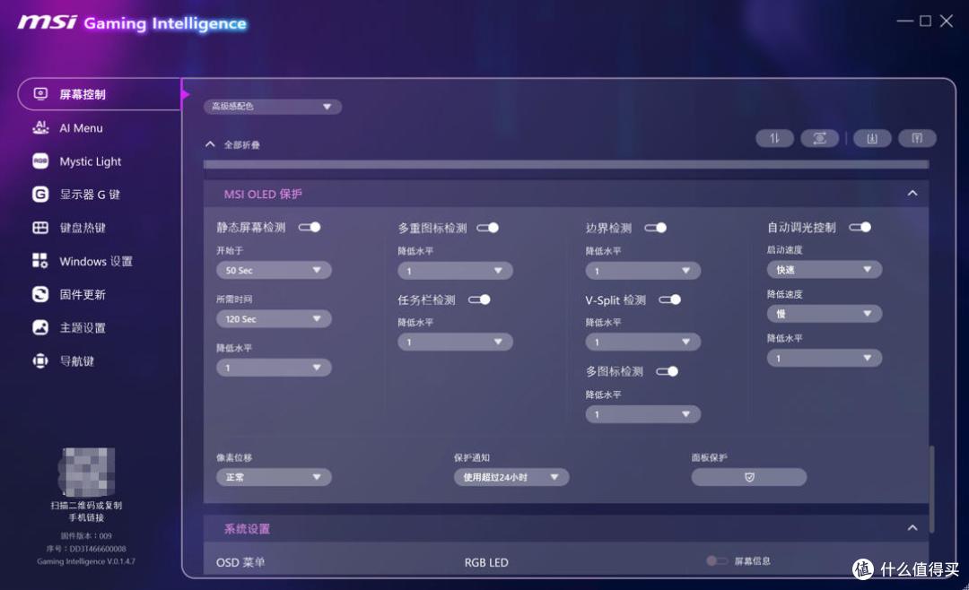This screenshot has height=590, width=969.
Task: Click the OSD 菜单 label
Action: coord(240,562)
